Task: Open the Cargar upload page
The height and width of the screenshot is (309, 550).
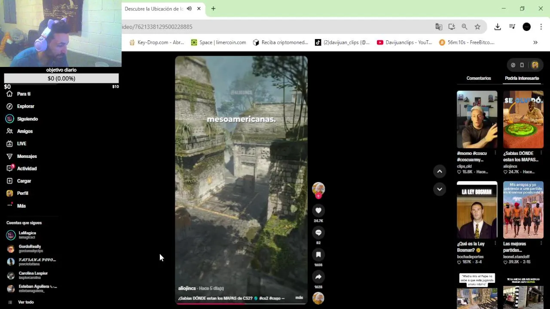Action: coord(18,181)
